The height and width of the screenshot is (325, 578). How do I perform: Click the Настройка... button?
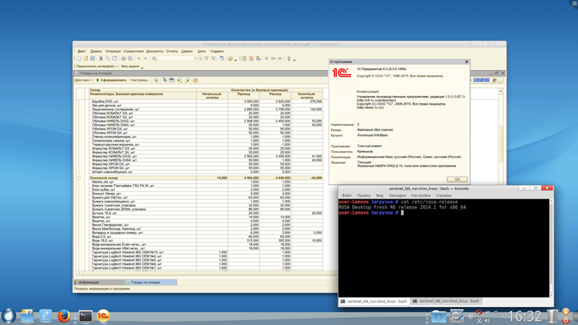[140, 80]
